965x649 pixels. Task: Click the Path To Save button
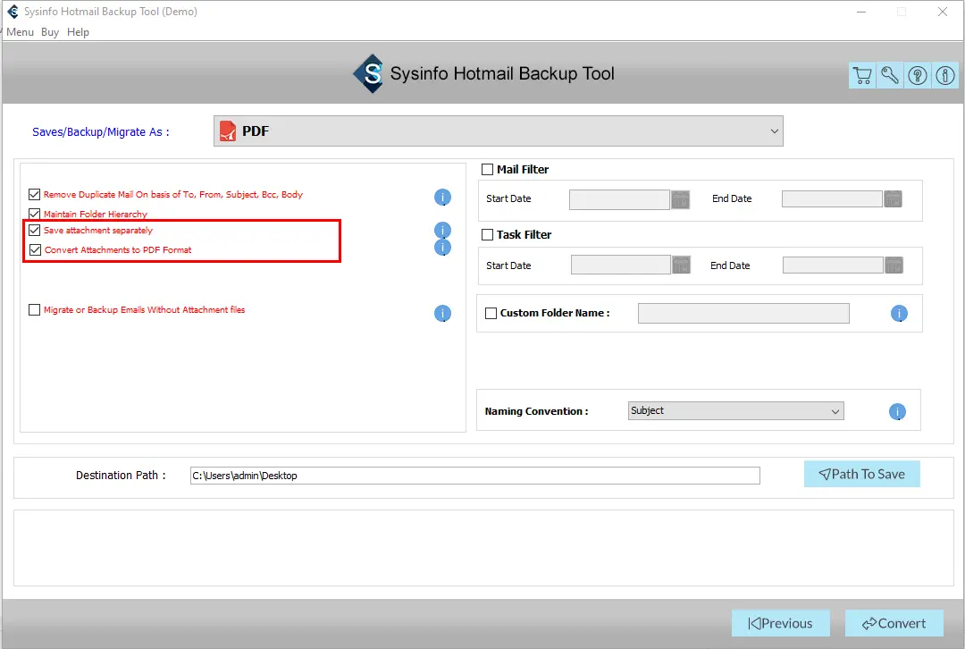(x=861, y=475)
